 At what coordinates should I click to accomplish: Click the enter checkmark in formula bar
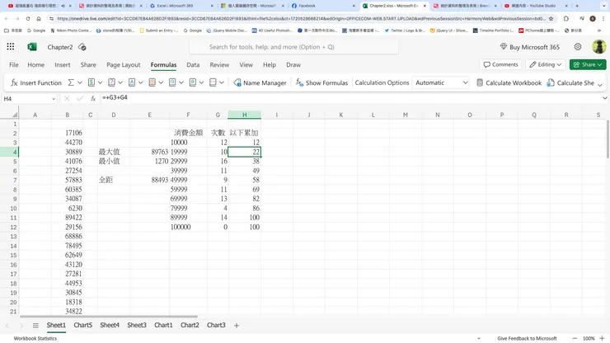coord(80,98)
